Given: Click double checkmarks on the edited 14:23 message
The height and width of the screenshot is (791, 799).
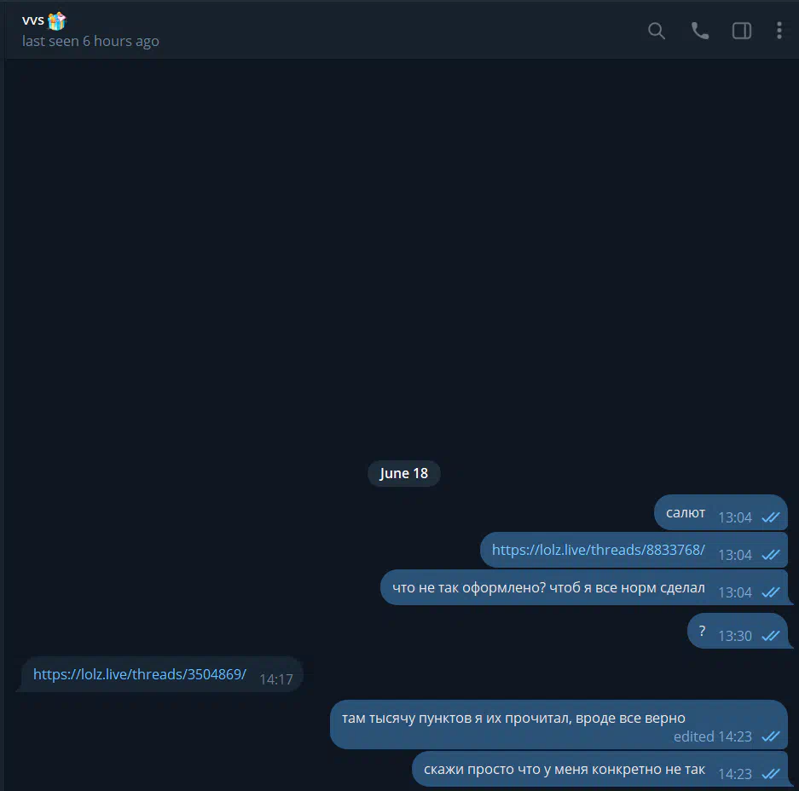Looking at the screenshot, I should 771,736.
